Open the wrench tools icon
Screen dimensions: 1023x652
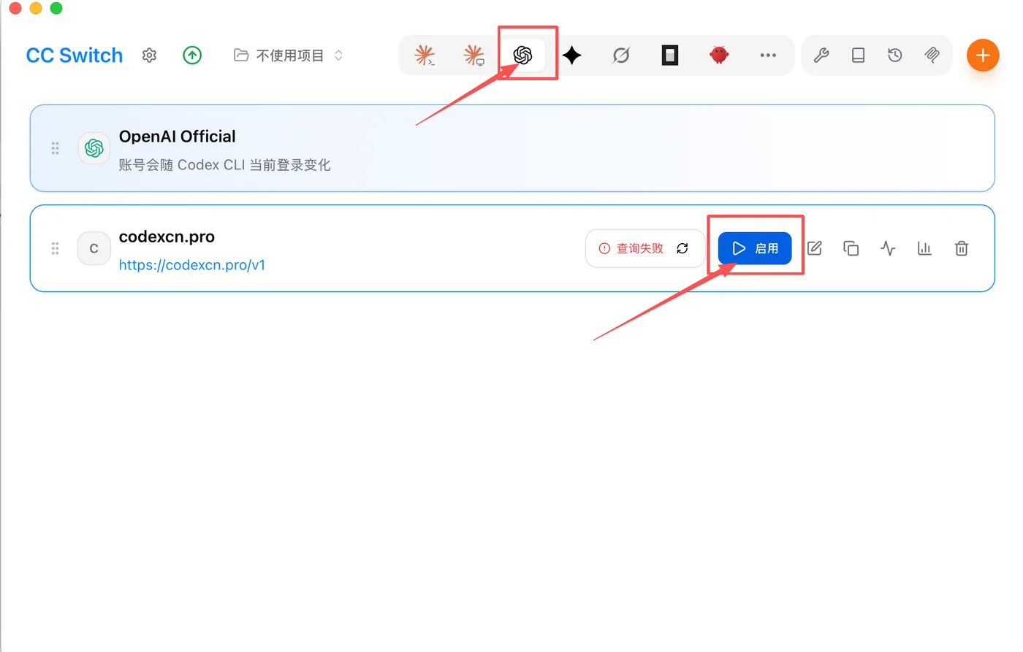click(821, 55)
